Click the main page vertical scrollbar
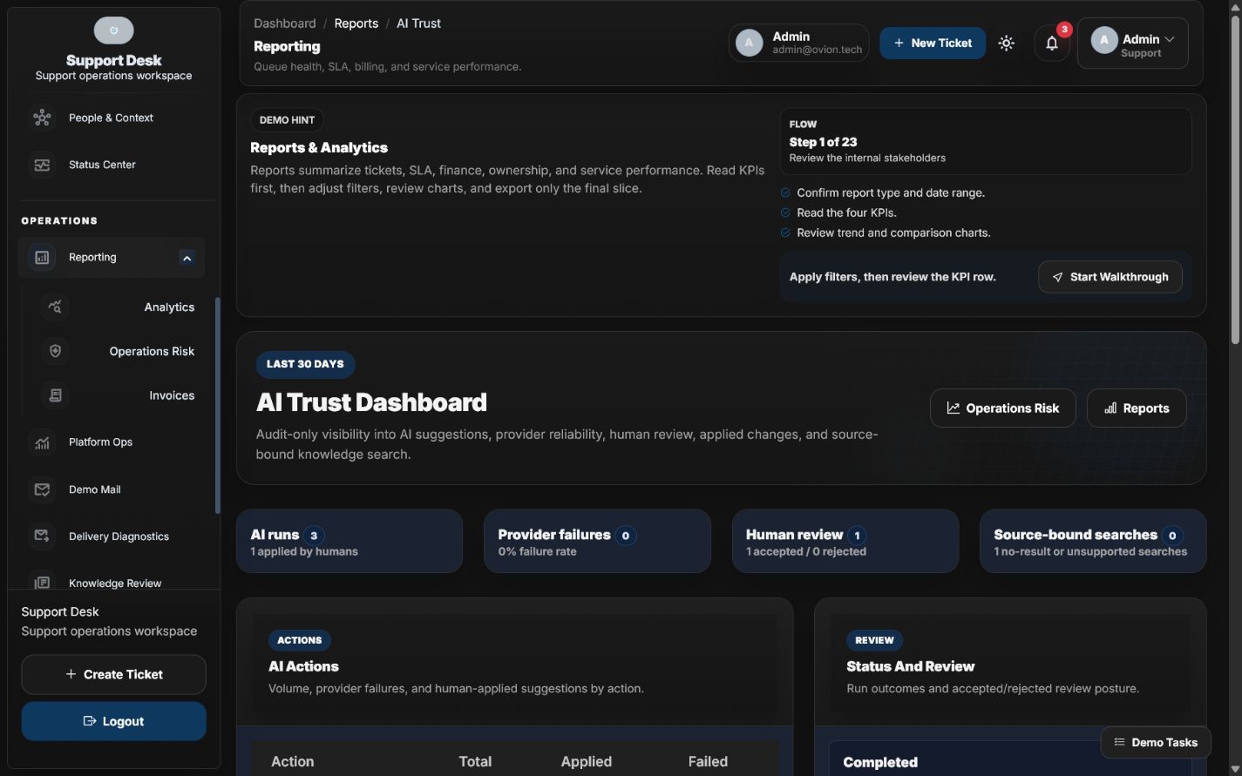This screenshot has width=1242, height=776. coord(1235,181)
